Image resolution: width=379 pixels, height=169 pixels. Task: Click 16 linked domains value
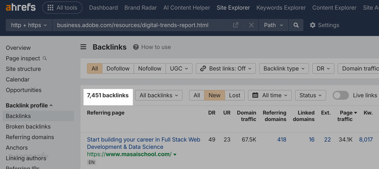[x=311, y=140]
